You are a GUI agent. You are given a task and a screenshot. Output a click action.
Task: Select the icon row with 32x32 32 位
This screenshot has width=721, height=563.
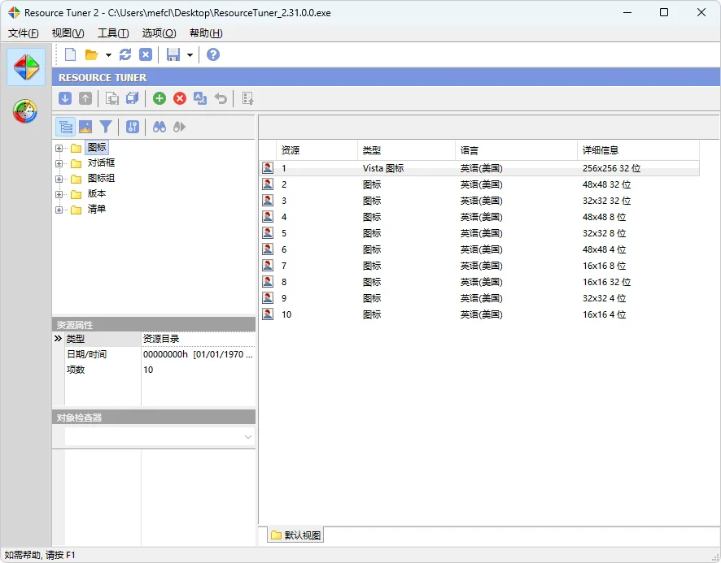(479, 201)
